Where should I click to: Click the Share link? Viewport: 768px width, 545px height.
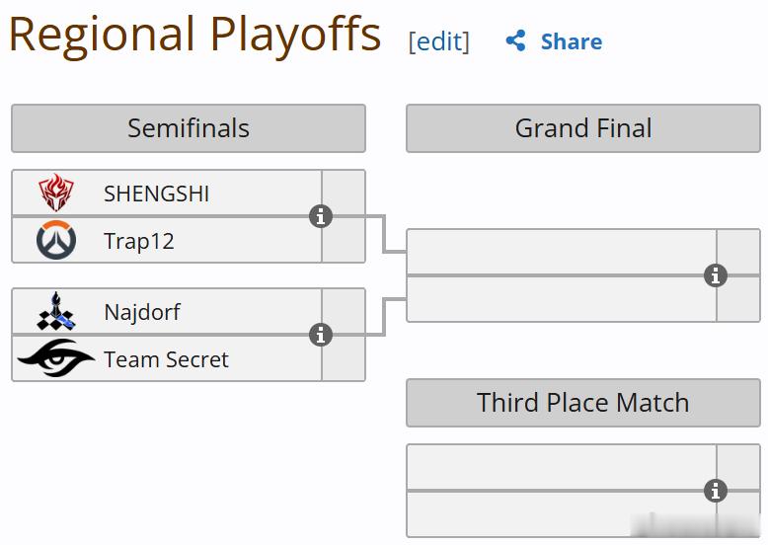[x=572, y=41]
